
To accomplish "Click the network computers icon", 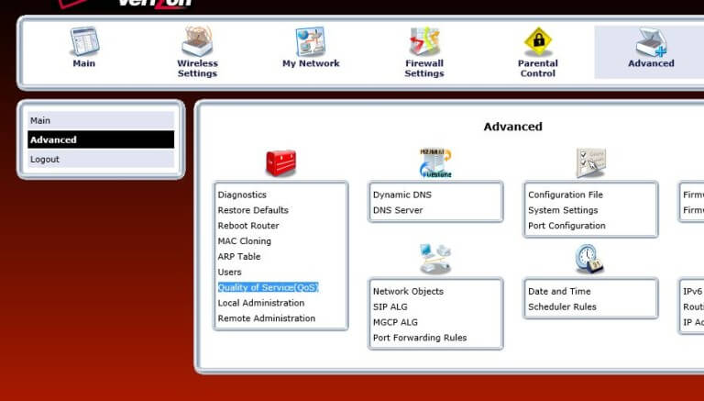I will click(x=435, y=259).
